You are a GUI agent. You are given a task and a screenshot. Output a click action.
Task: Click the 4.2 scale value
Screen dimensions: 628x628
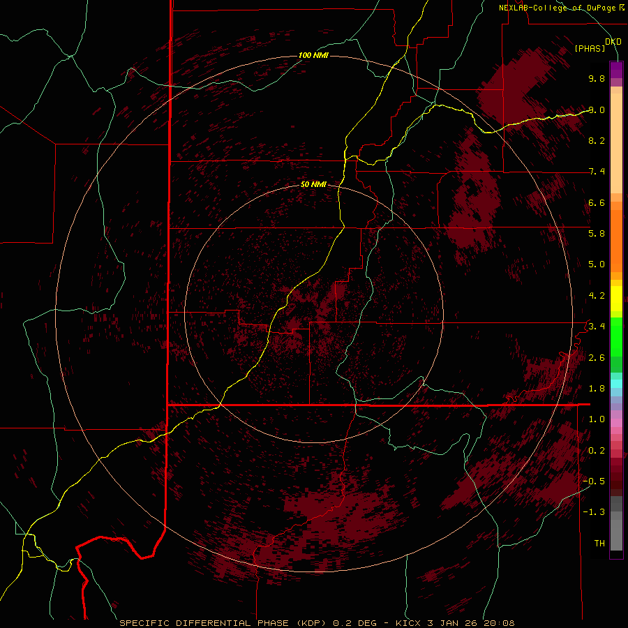[x=597, y=296]
